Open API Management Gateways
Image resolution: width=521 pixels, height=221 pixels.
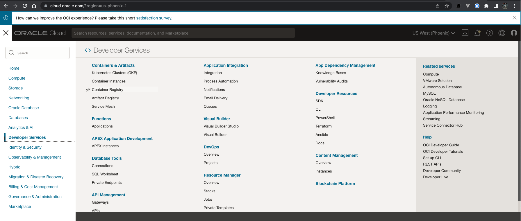click(100, 202)
